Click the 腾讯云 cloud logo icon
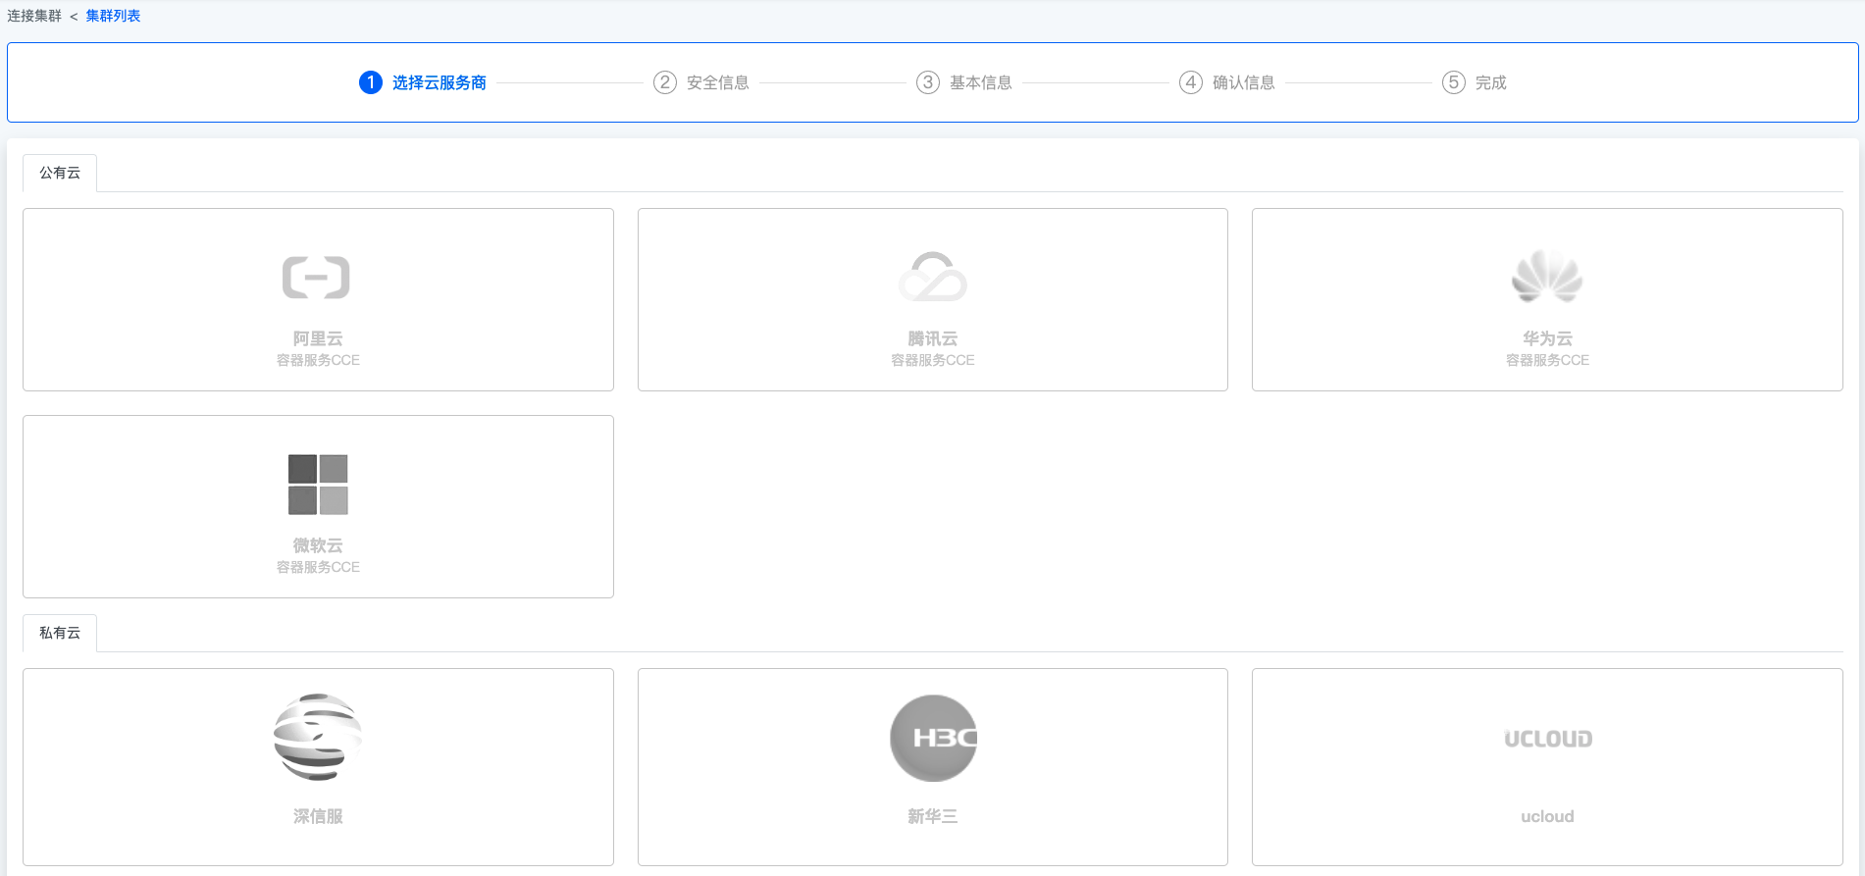This screenshot has height=876, width=1865. pyautogui.click(x=933, y=277)
